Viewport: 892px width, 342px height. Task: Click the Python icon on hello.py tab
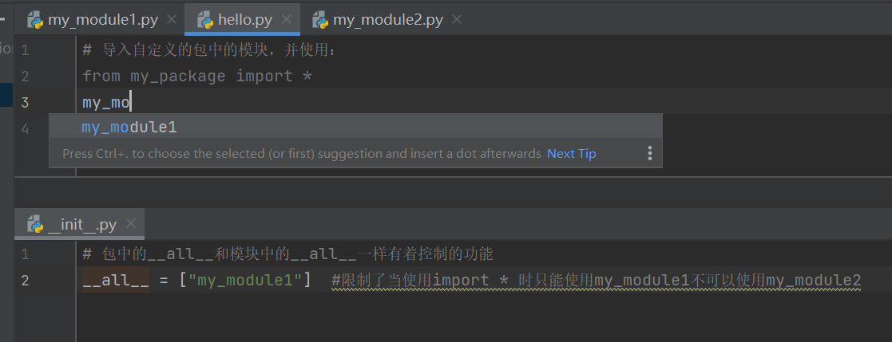pos(204,19)
